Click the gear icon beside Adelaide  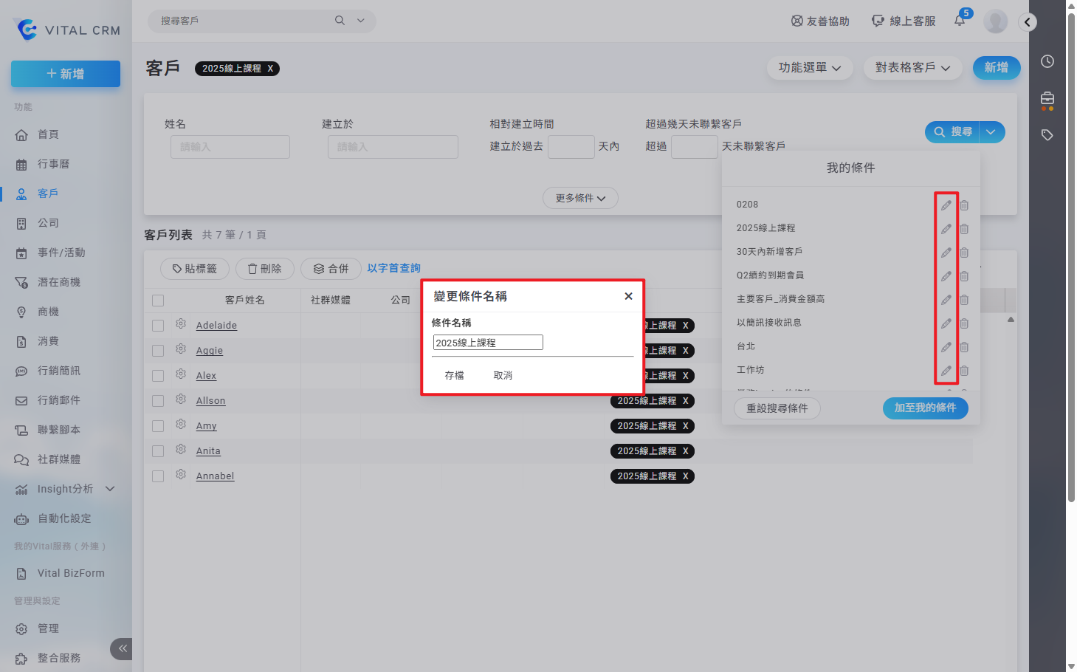pyautogui.click(x=181, y=324)
